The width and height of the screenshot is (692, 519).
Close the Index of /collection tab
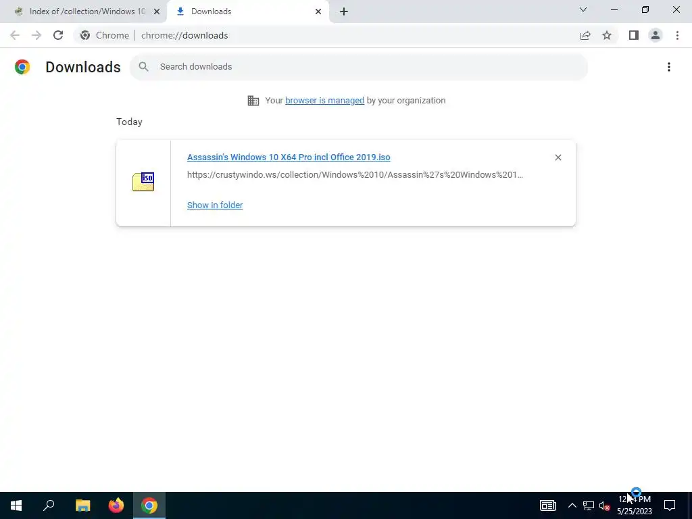[x=157, y=11]
